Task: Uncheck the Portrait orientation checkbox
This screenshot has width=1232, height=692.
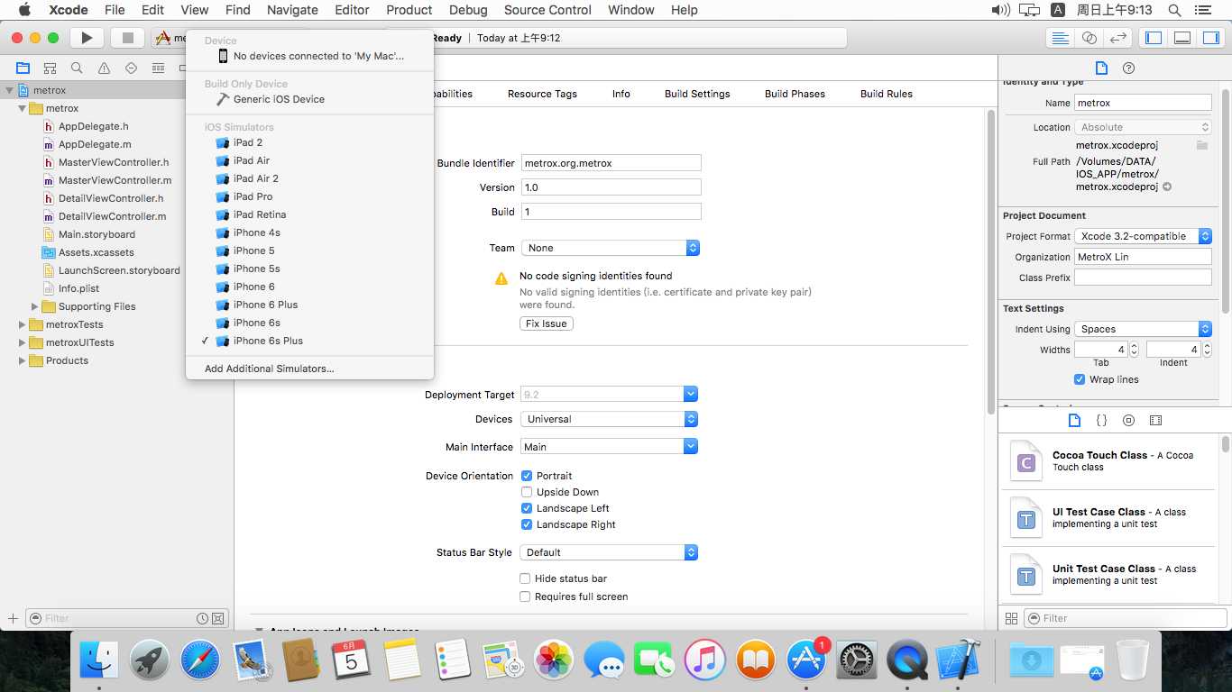Action: pos(527,476)
